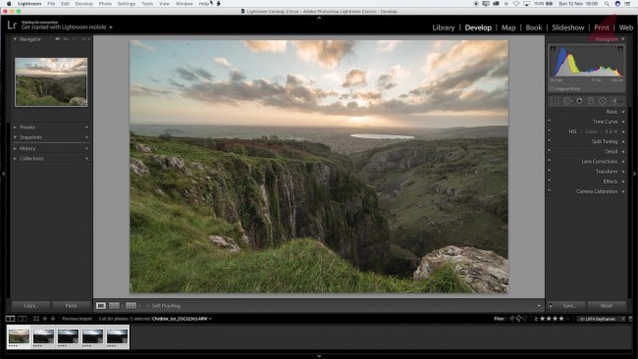The width and height of the screenshot is (638, 359).
Task: Click Get started with Lightroom mobile
Action: (64, 27)
